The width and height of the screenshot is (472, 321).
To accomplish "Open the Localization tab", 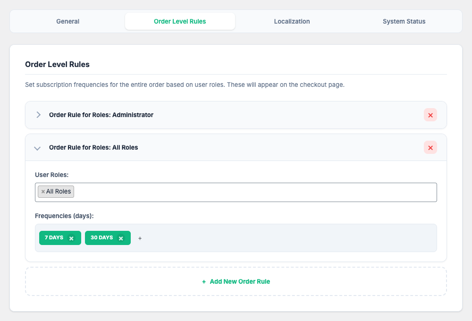I will (292, 21).
